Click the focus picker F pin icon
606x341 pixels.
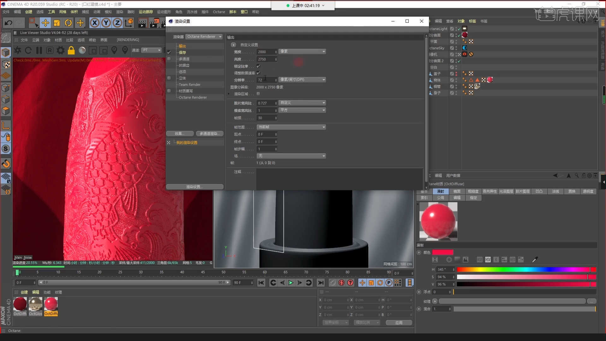[114, 50]
